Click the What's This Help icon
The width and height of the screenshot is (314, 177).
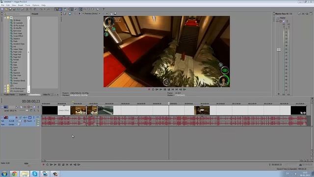click(x=104, y=9)
